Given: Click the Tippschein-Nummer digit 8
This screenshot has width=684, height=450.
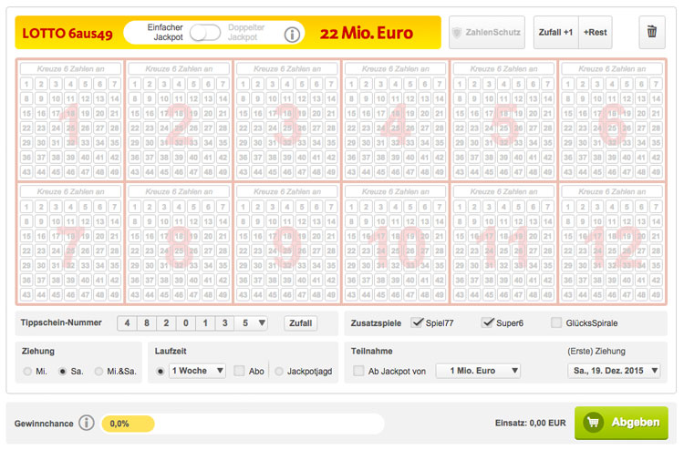Looking at the screenshot, I should point(147,323).
